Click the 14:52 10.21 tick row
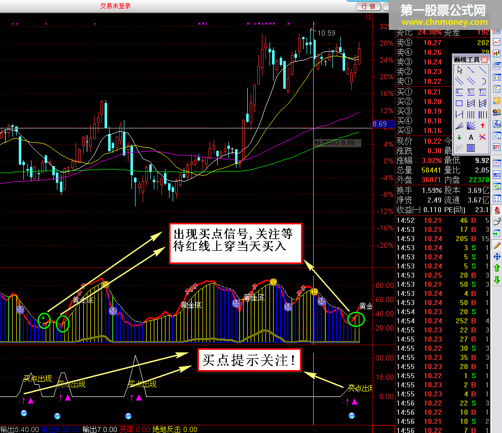This screenshot has height=433, width=502. [443, 220]
